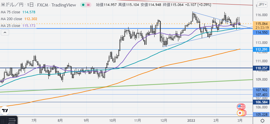Open the Japan flag economic event marker
This screenshot has width=270, height=124.
point(239,113)
